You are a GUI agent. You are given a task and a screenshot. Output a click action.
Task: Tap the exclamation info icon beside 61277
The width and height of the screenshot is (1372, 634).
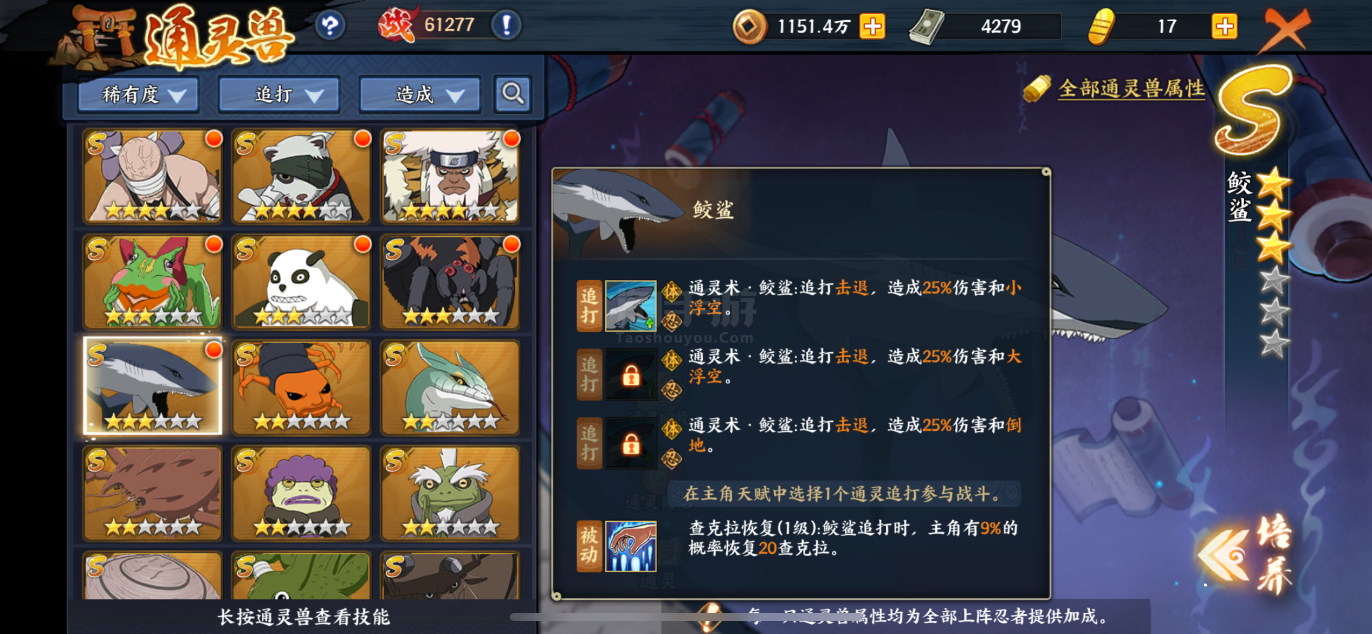506,25
